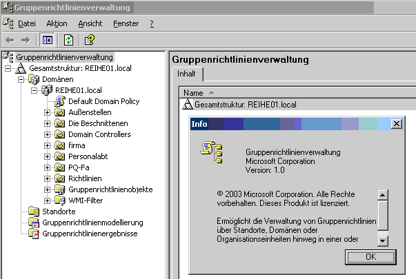Click the Help toolbar icon
Screen dimensions: 416x279
click(90, 40)
